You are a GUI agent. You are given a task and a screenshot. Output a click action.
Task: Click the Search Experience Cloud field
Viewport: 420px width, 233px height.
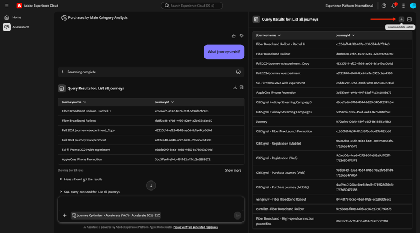[x=192, y=6]
